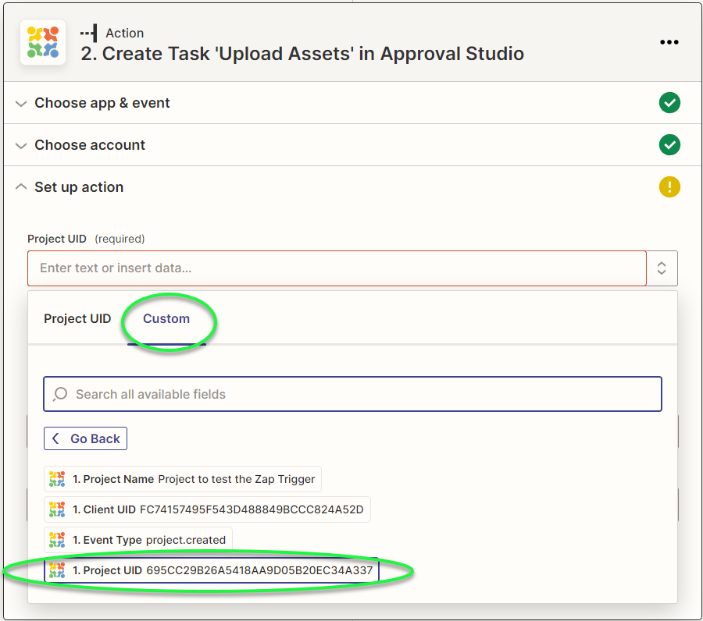This screenshot has width=703, height=621.
Task: Click yellow warning icon beside Set up action
Action: [x=669, y=187]
